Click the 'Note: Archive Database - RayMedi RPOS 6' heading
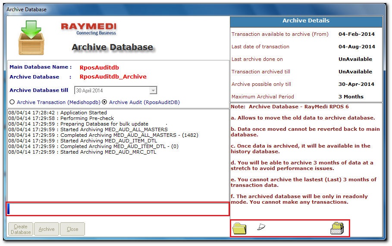This screenshot has height=246, width=392. tap(290, 107)
